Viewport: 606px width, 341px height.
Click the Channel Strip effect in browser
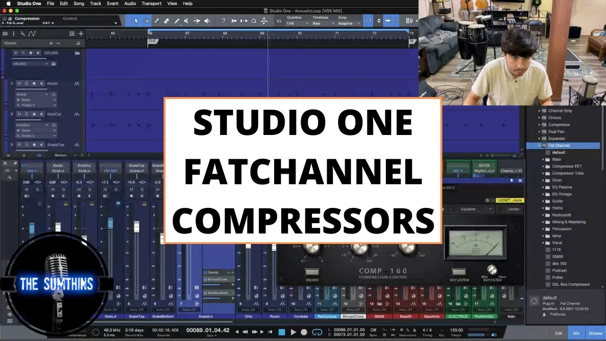[560, 111]
